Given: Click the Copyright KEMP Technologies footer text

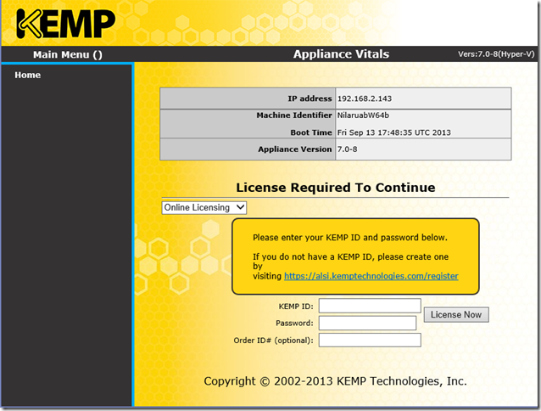Looking at the screenshot, I should point(335,381).
